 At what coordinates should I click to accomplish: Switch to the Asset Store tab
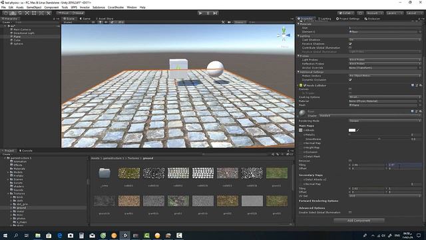[x=105, y=19]
